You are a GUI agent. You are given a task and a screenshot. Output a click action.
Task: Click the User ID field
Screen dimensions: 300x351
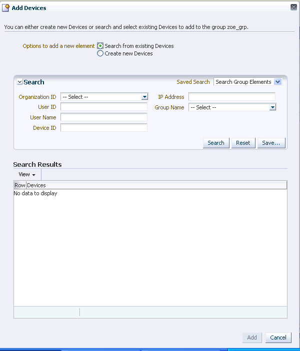point(104,107)
